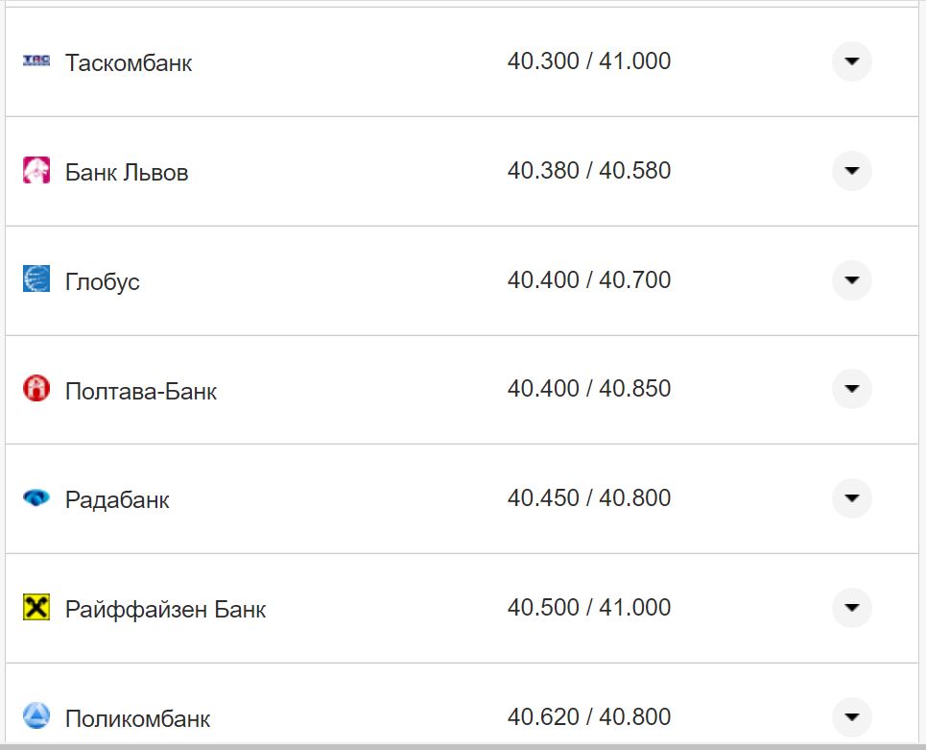Expand Полтава-Банк exchange rate details
Image resolution: width=926 pixels, height=750 pixels.
pyautogui.click(x=851, y=389)
